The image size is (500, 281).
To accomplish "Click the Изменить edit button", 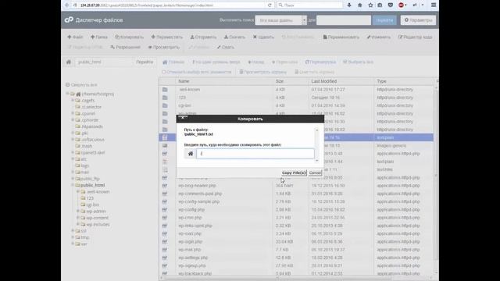I will pos(378,37).
